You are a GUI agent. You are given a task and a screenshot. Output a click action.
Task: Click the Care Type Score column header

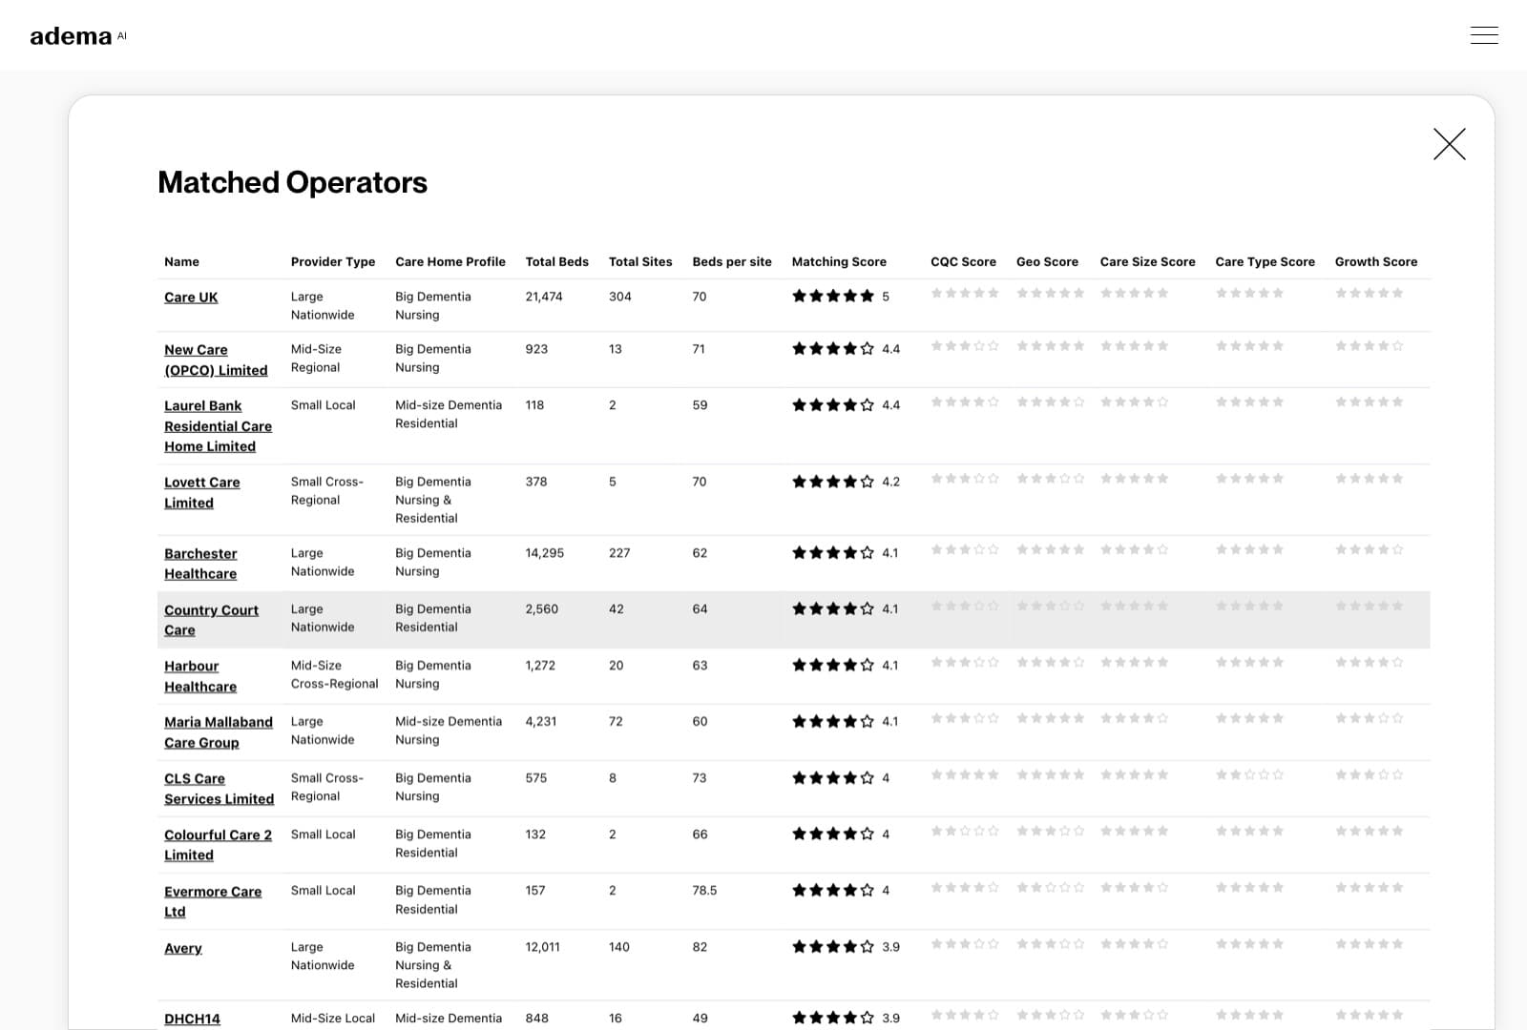pos(1265,261)
